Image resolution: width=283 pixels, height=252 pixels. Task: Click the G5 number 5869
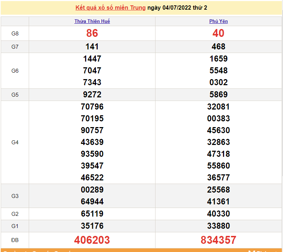pos(218,94)
